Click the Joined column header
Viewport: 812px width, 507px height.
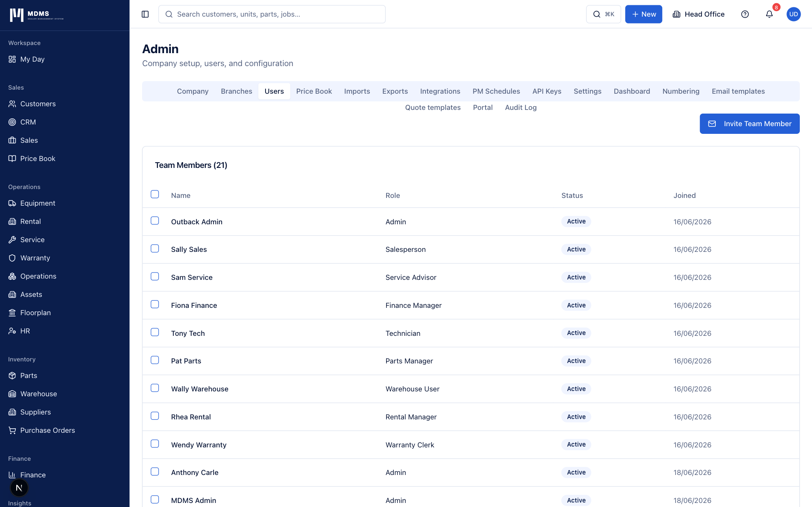[x=685, y=195]
